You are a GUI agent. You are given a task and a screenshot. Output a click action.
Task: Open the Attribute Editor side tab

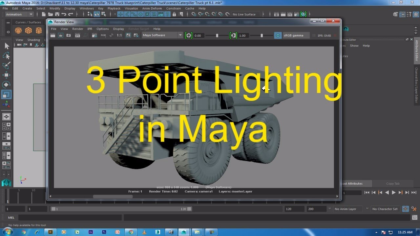[x=416, y=50]
